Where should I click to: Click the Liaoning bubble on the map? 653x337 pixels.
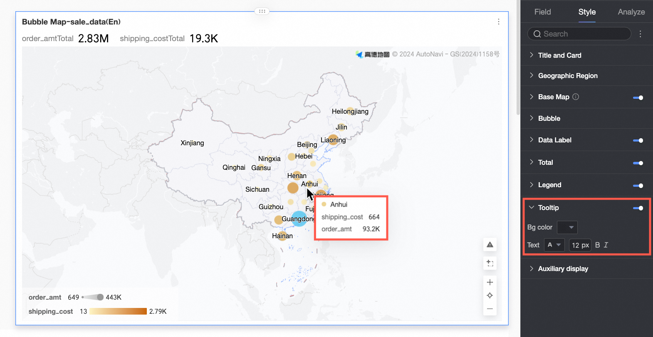click(x=333, y=139)
